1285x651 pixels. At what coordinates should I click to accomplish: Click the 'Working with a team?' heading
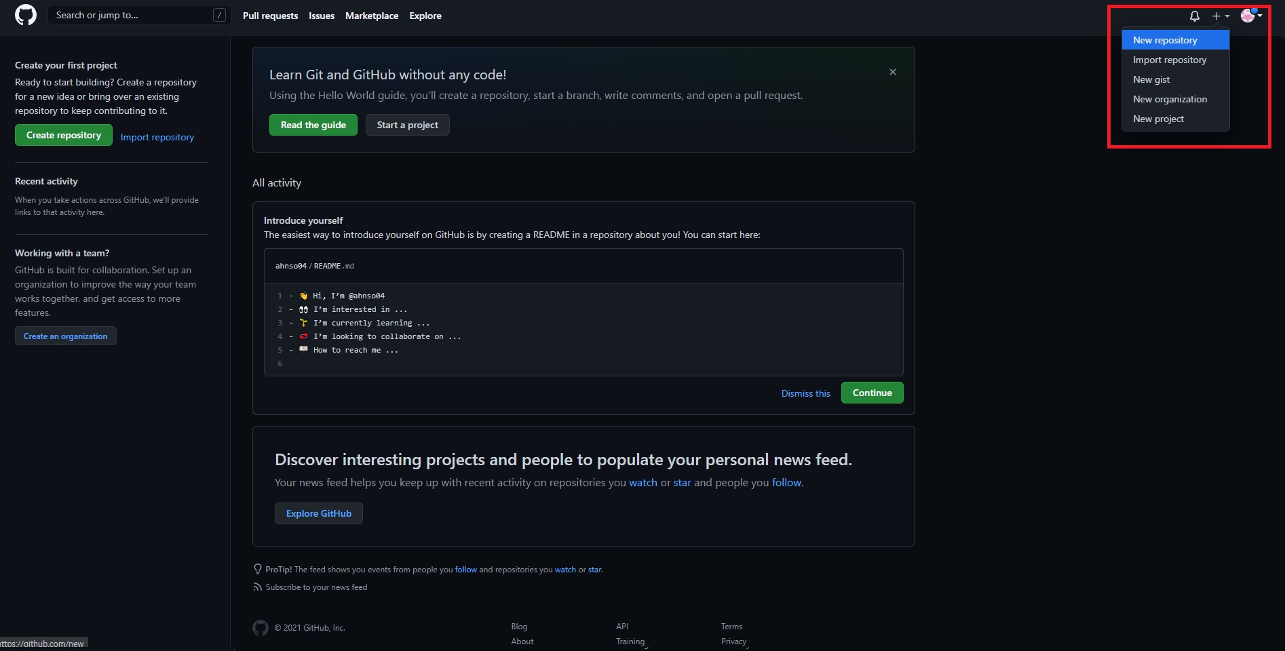(62, 253)
